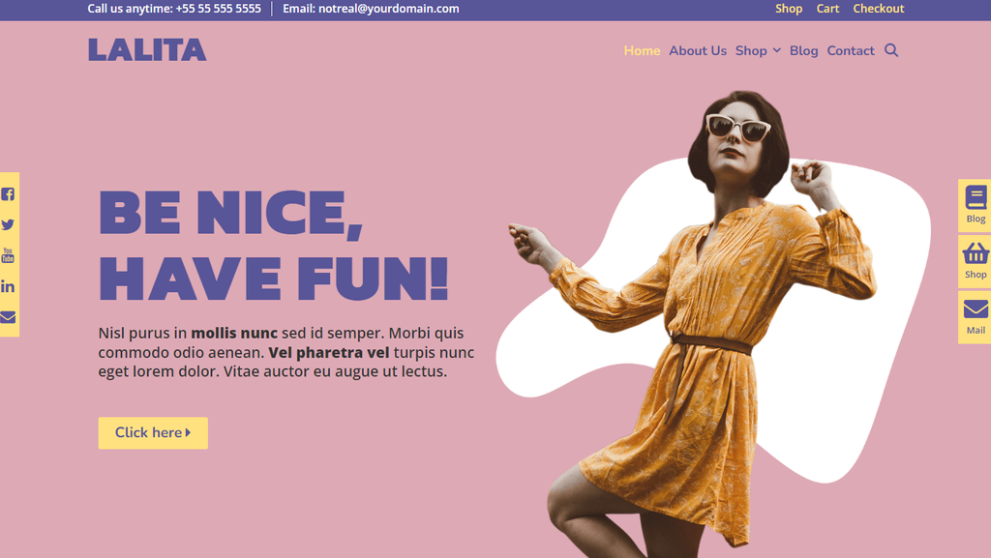The image size is (991, 558).
Task: Open the Contact menu item
Action: tap(851, 50)
